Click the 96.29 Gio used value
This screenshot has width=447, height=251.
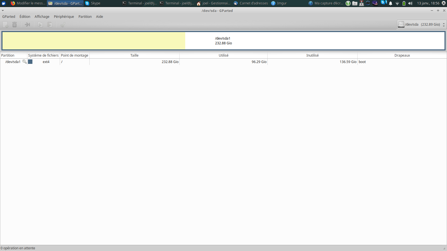coord(259,62)
